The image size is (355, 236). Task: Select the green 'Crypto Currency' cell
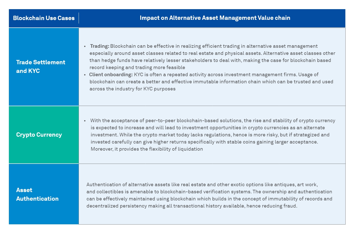39,135
